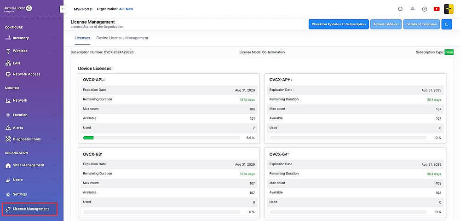Expand the Settings menu chevron
This screenshot has height=221, width=460.
click(54, 194)
